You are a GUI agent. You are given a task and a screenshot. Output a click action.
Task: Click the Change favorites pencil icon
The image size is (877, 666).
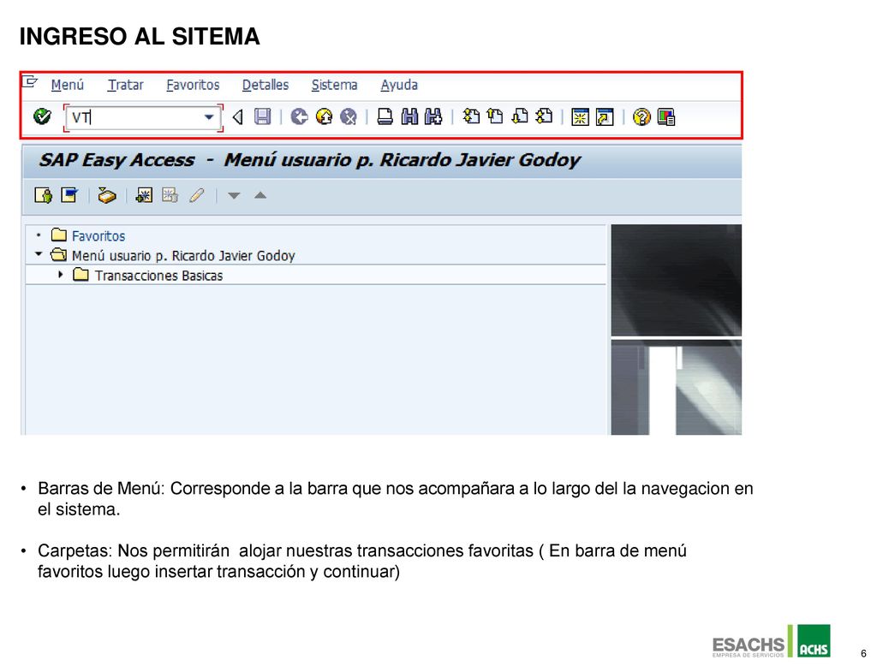(x=196, y=196)
